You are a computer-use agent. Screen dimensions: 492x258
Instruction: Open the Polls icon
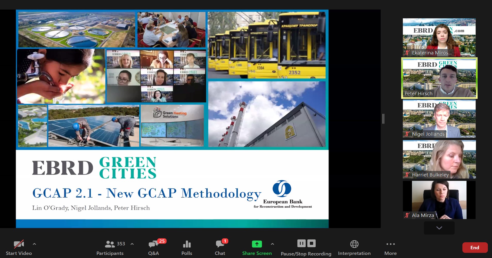(x=187, y=244)
